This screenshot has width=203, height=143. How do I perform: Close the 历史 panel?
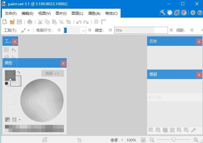click(199, 42)
